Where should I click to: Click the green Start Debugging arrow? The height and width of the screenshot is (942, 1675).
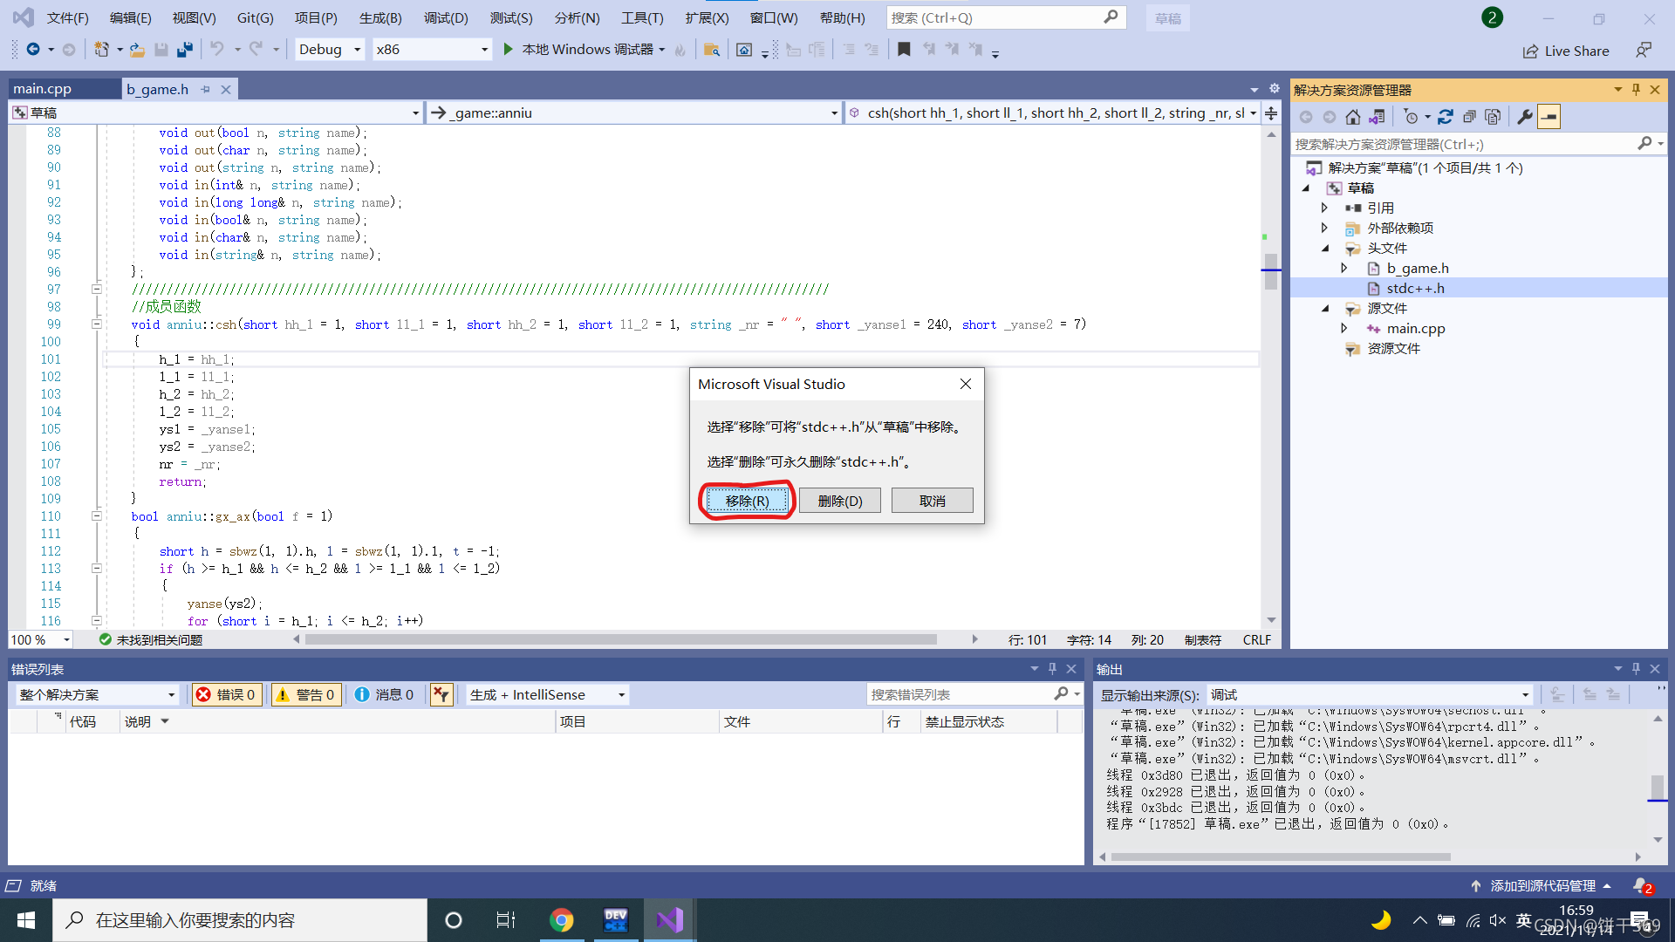coord(508,50)
